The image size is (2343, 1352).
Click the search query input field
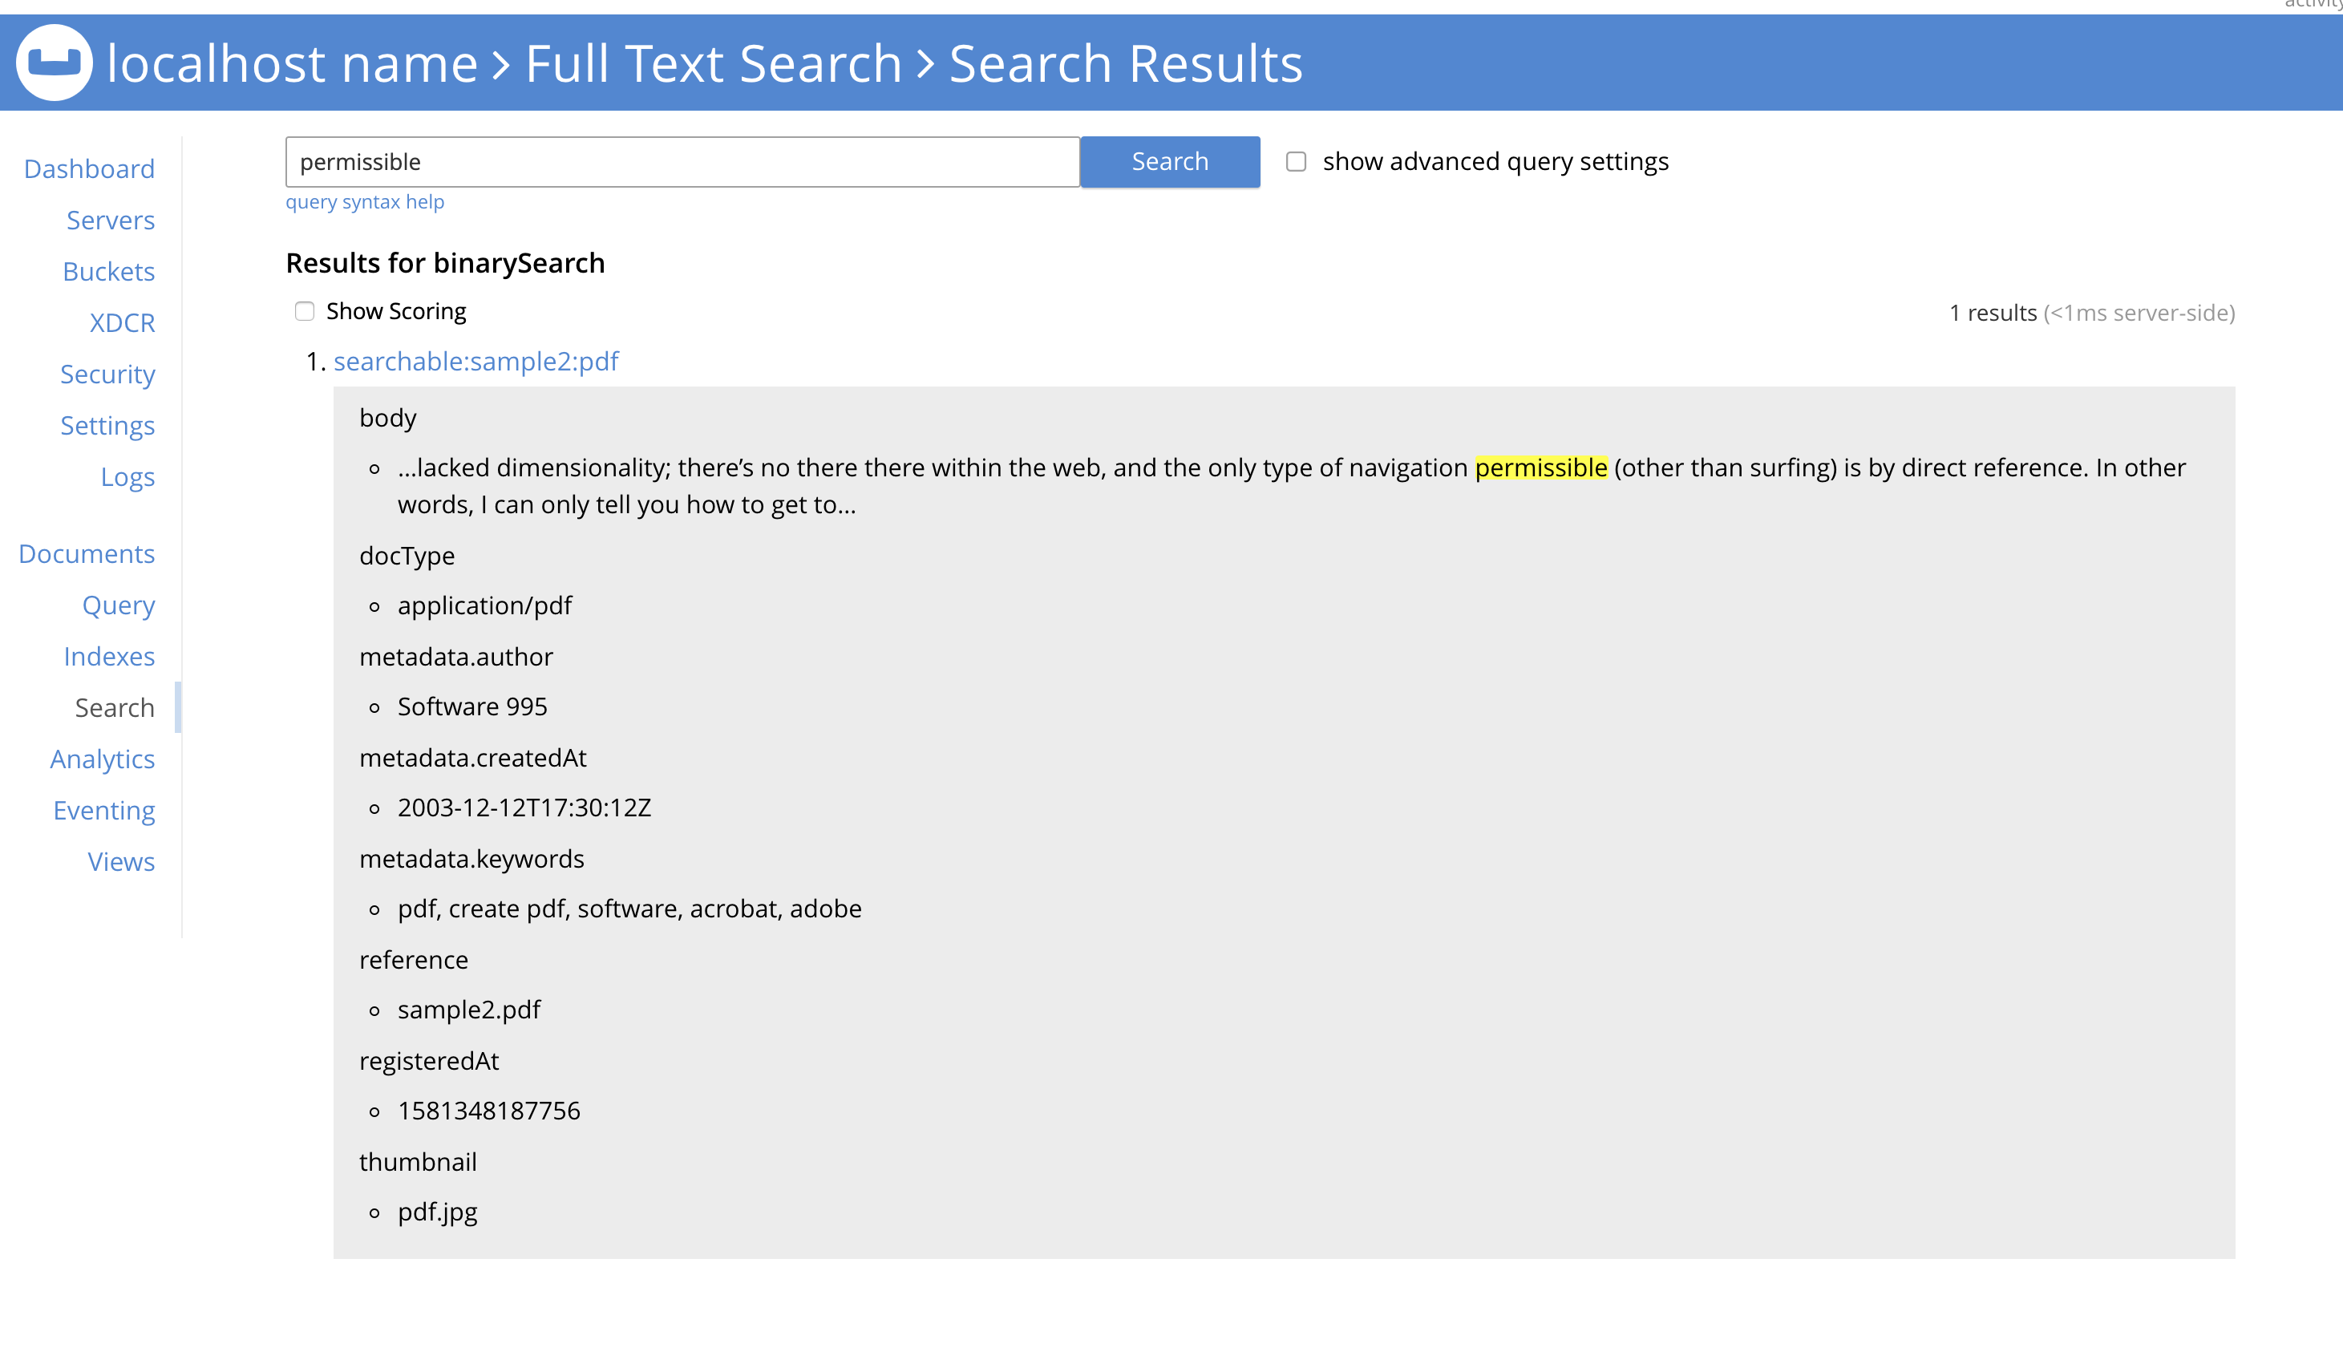682,161
